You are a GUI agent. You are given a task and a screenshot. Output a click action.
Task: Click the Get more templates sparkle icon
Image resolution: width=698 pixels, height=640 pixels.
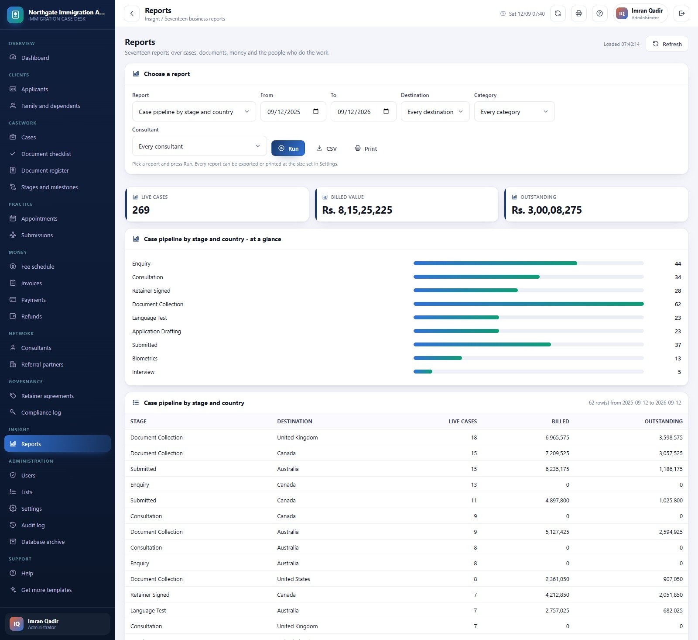(x=13, y=590)
